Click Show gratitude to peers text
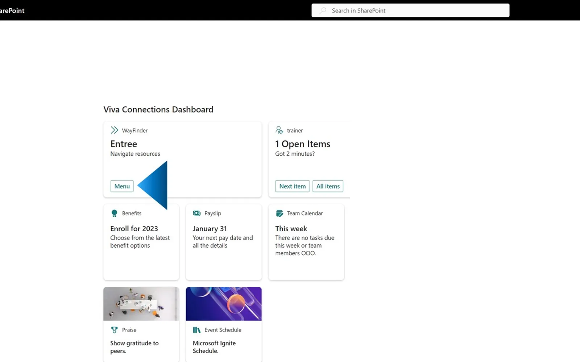Image resolution: width=580 pixels, height=362 pixels. point(134,347)
